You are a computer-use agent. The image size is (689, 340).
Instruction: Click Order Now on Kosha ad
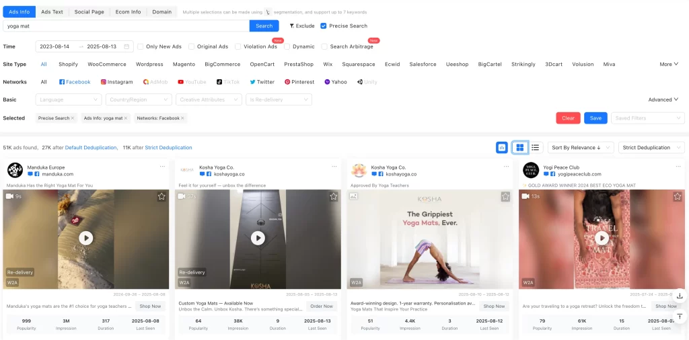click(322, 306)
